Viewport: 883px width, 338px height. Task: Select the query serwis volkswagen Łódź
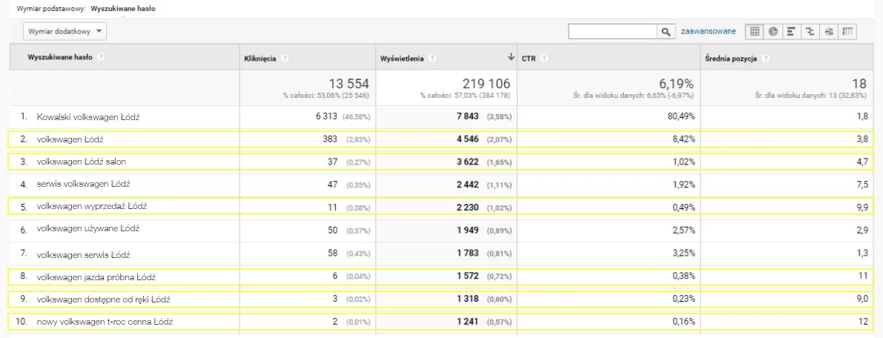[84, 185]
